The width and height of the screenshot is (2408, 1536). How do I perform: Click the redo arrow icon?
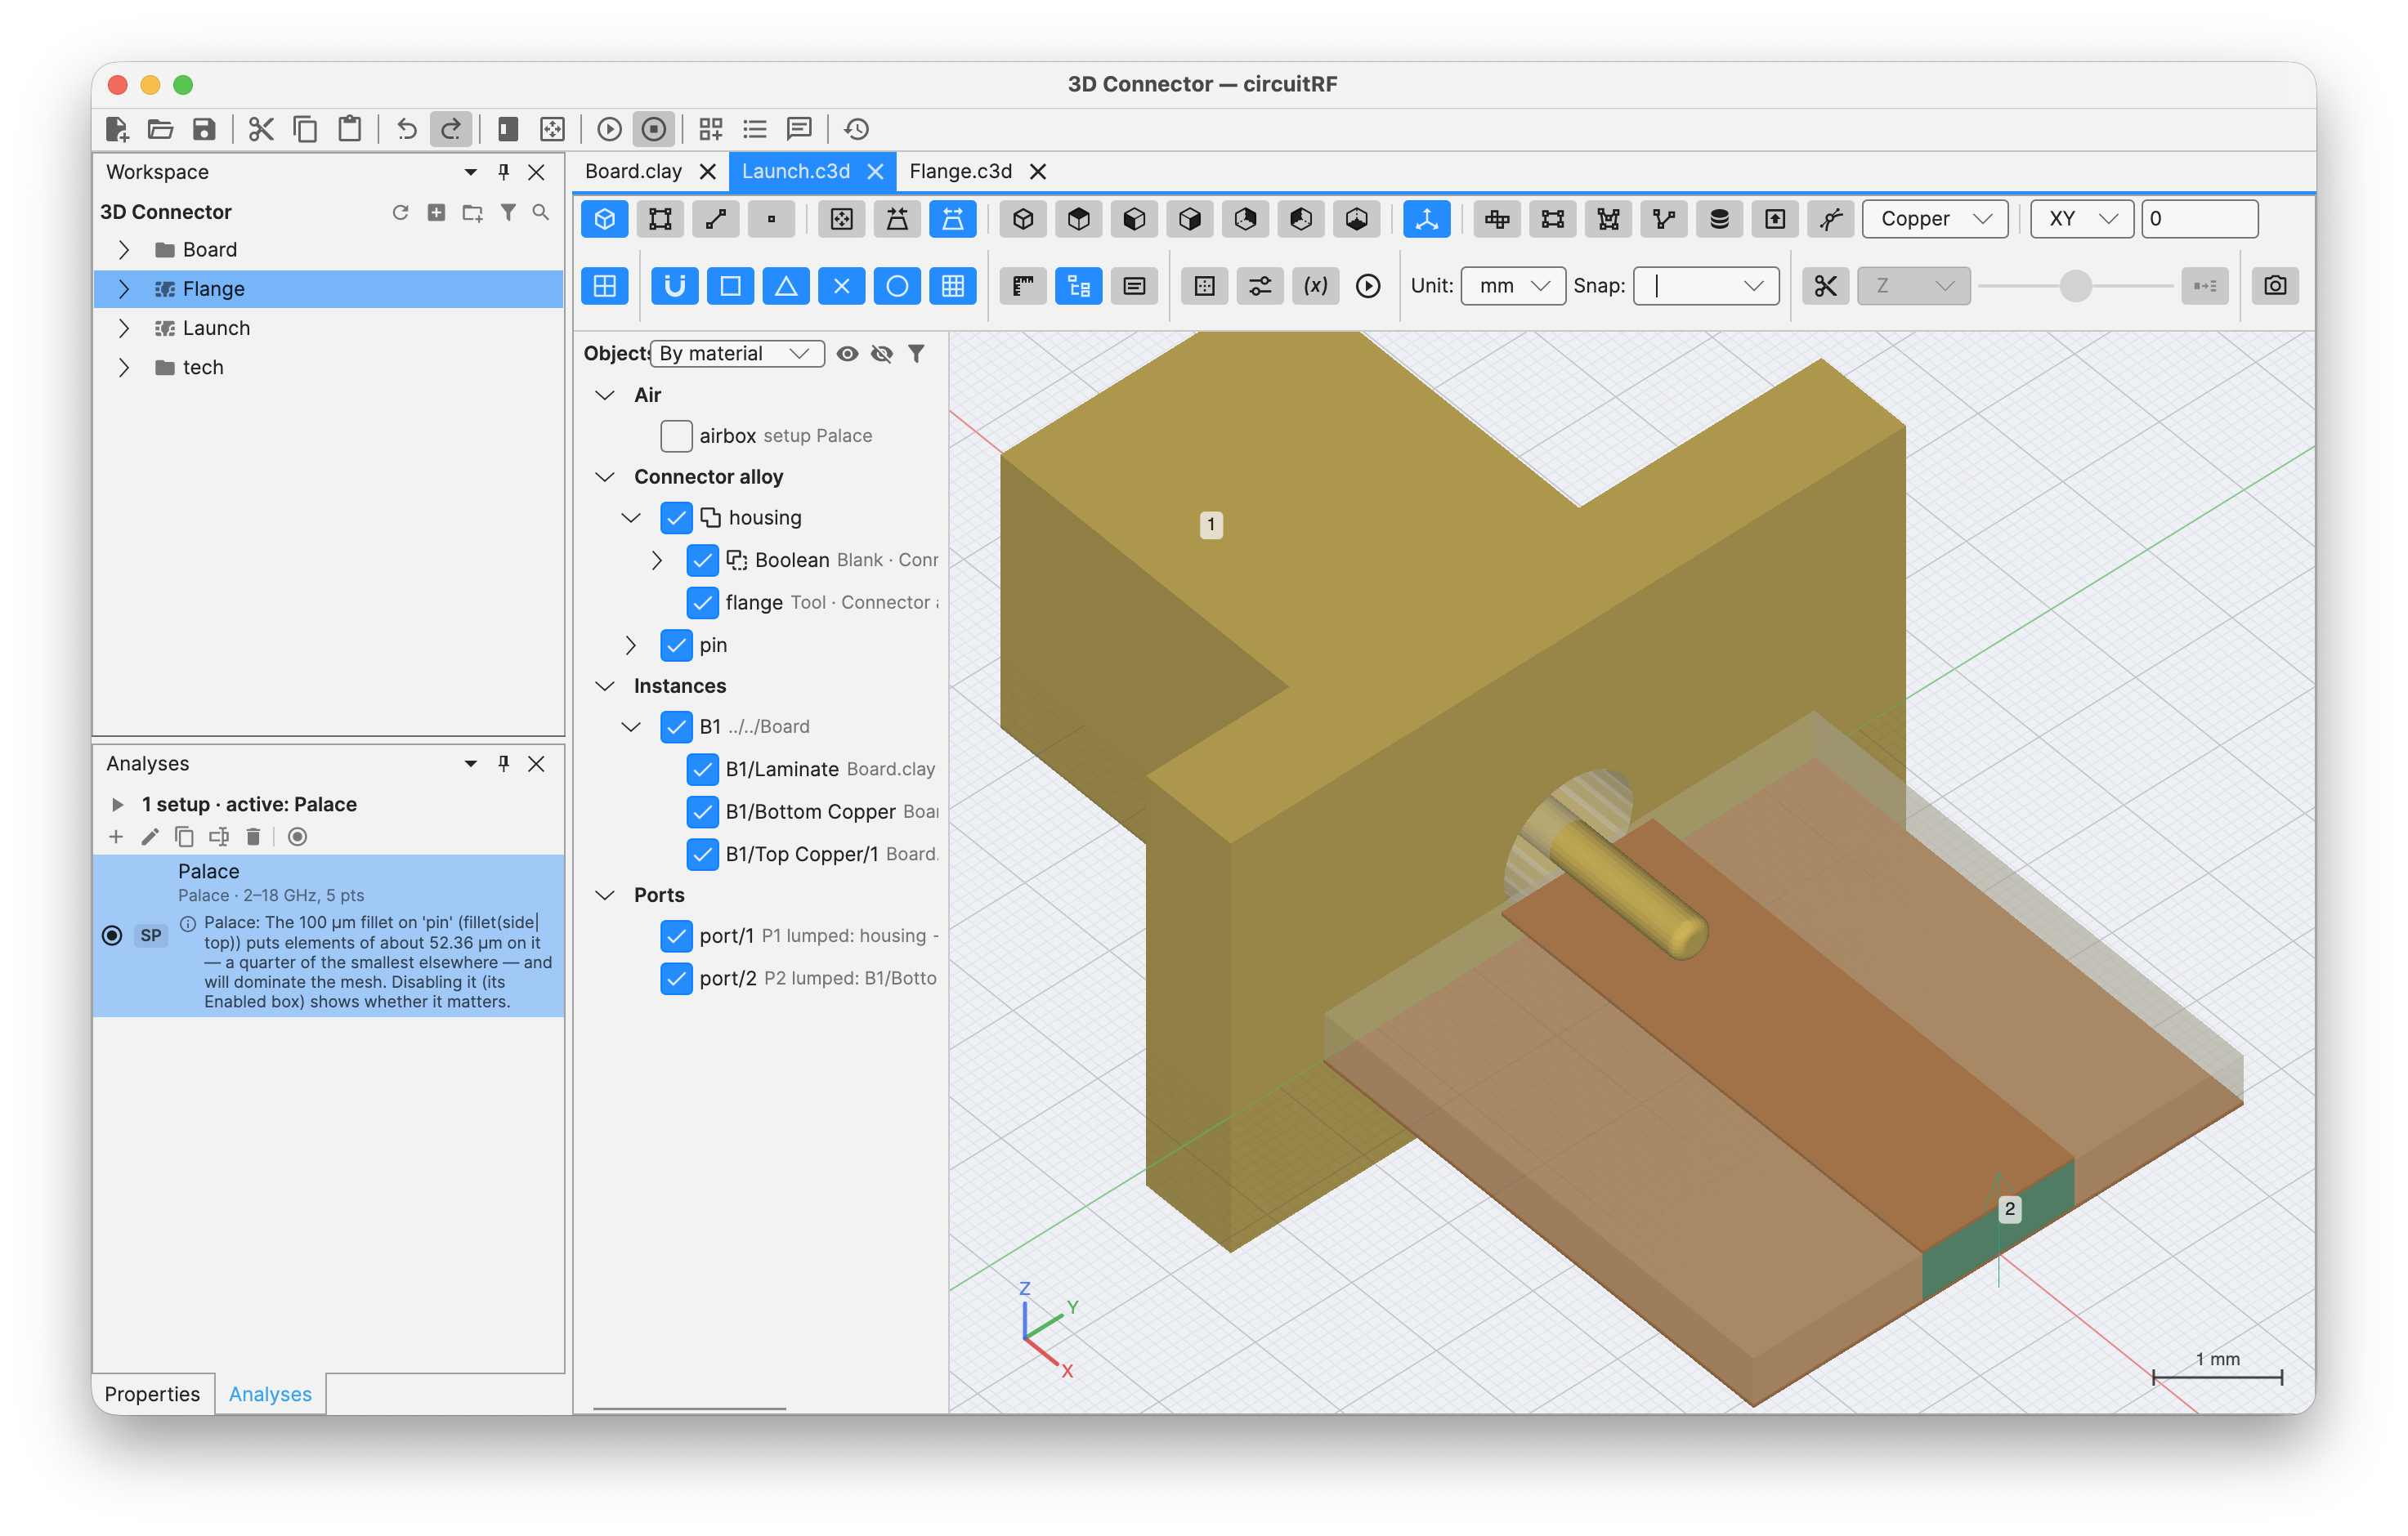451,129
